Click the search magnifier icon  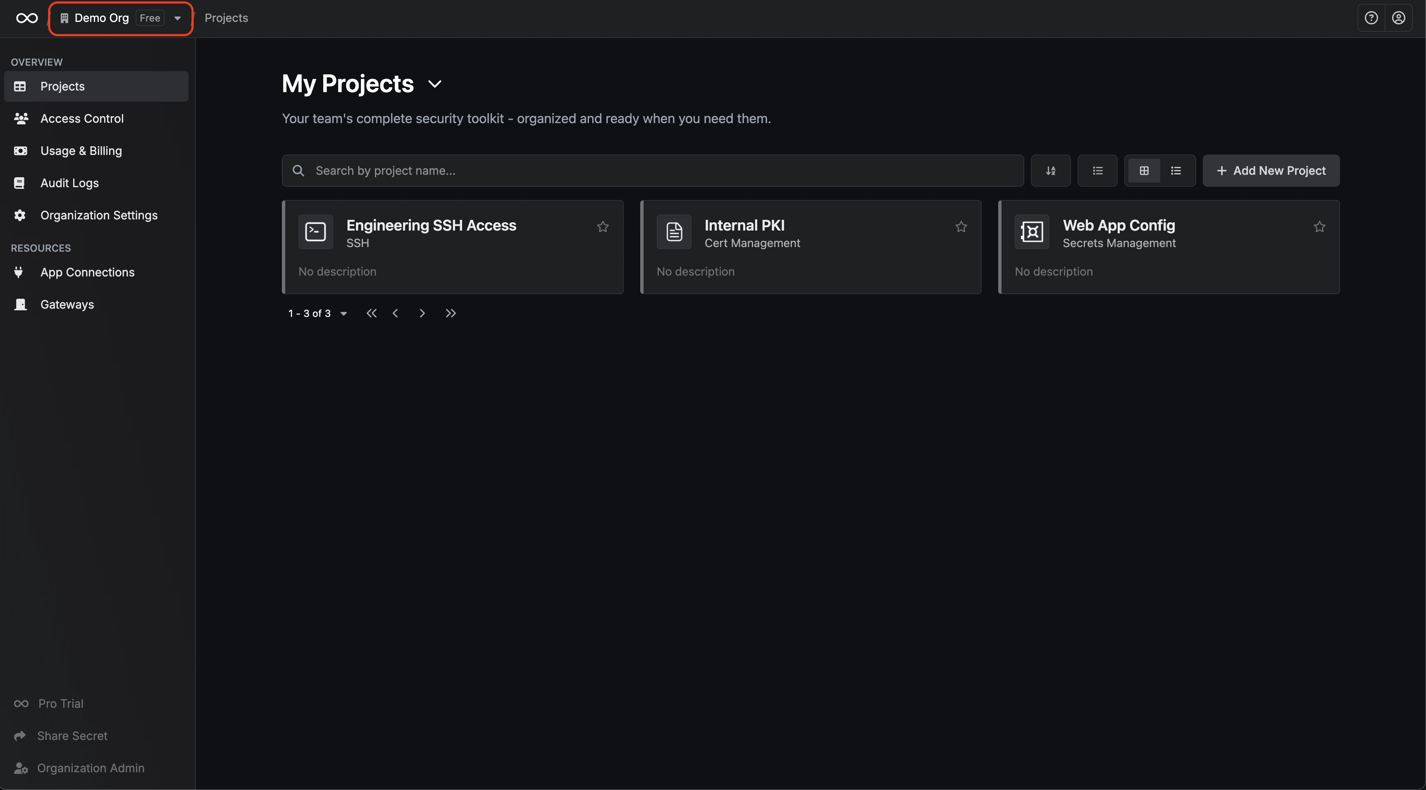[298, 170]
